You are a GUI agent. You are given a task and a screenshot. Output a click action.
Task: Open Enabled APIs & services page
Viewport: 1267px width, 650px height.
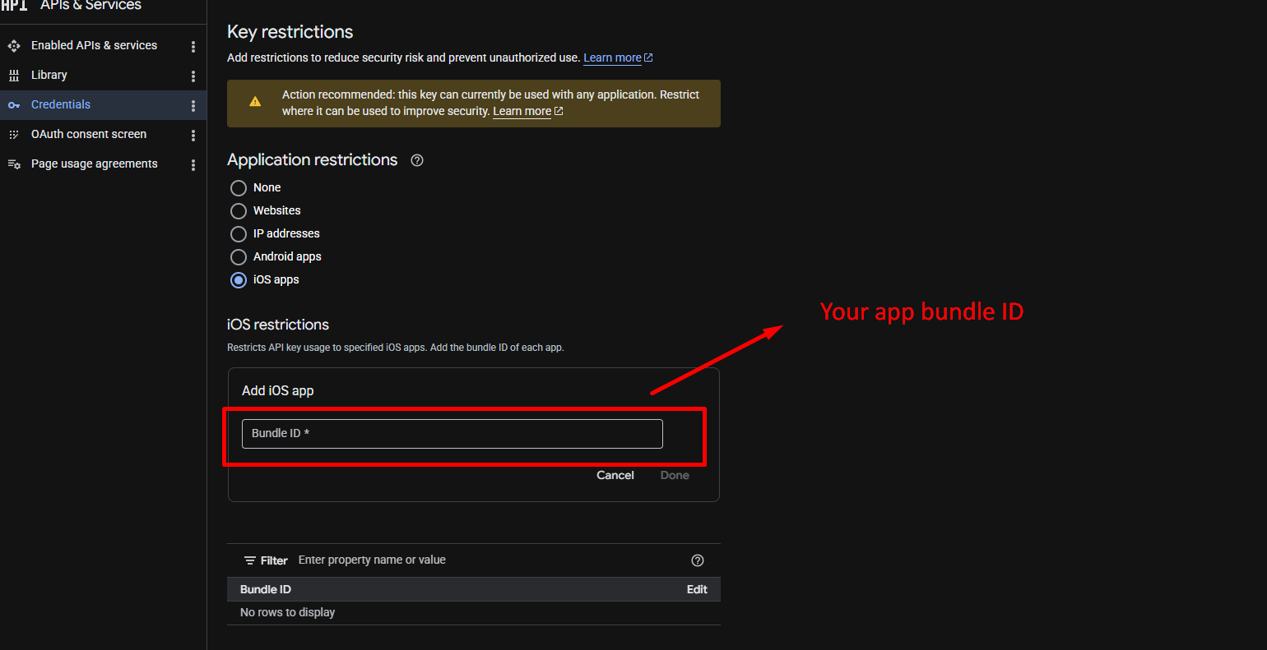coord(94,45)
